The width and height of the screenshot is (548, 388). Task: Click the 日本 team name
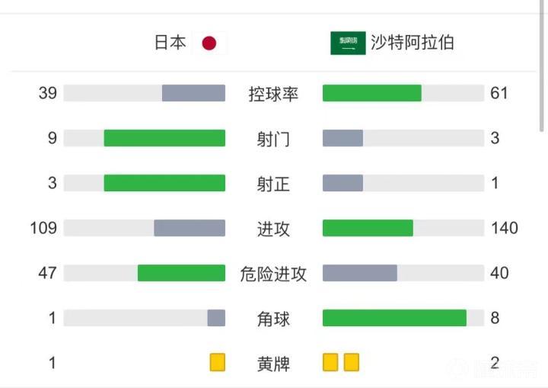point(170,43)
